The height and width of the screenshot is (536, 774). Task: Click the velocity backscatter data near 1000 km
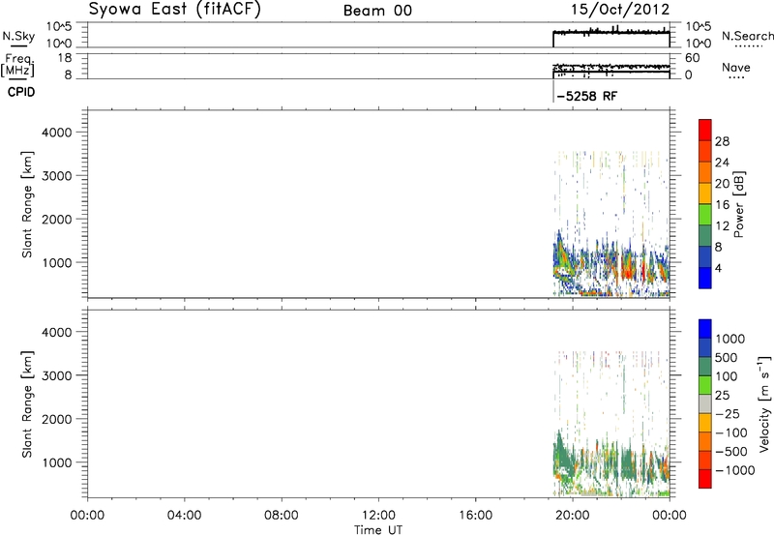[612, 462]
